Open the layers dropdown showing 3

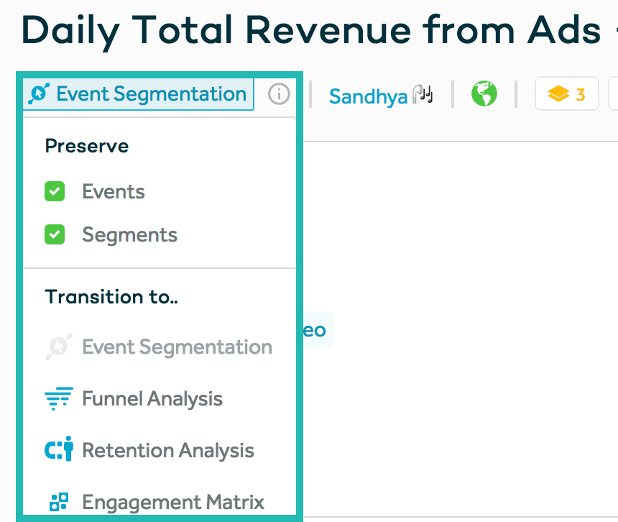click(x=567, y=94)
